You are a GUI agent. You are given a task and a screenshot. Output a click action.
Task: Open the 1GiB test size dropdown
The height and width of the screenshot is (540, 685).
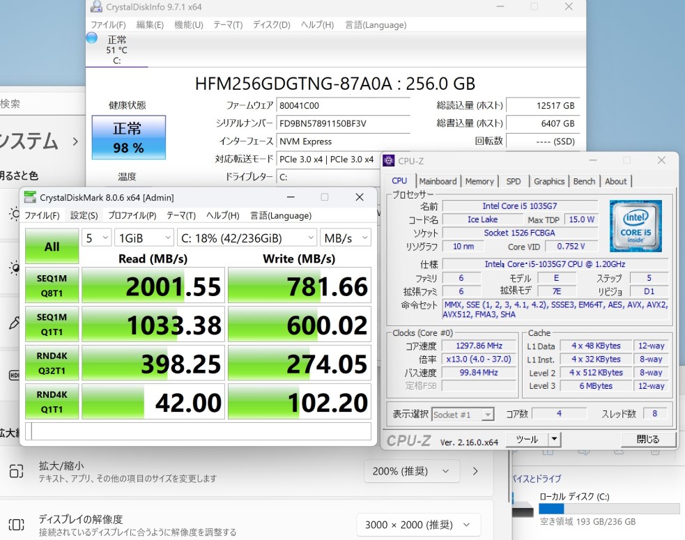pyautogui.click(x=144, y=238)
